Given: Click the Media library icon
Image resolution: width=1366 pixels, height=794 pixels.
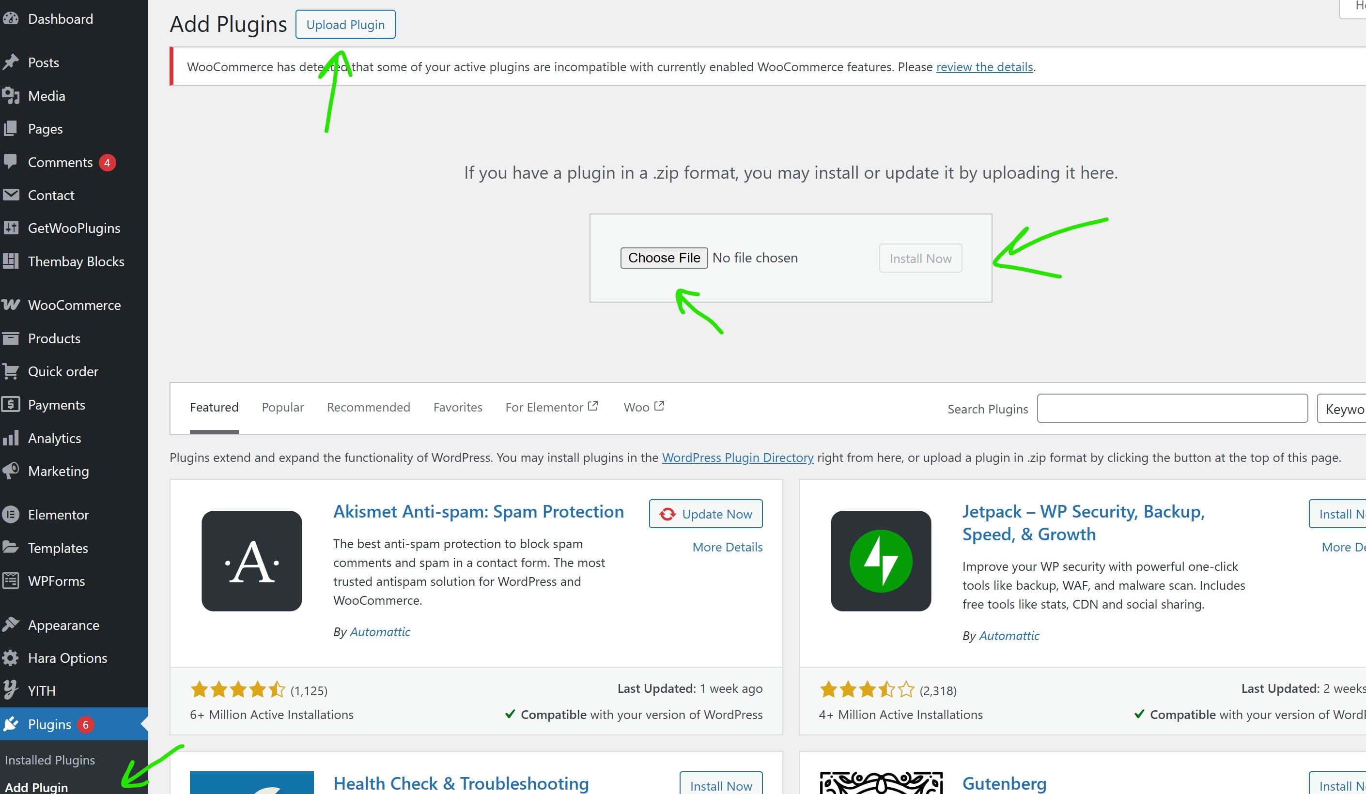Looking at the screenshot, I should click(11, 96).
